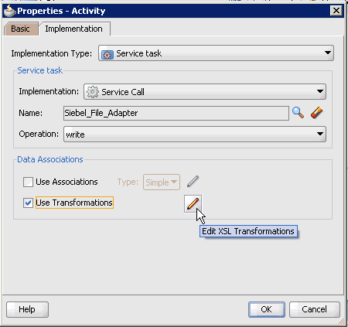Select the Implementation tab
Image resolution: width=348 pixels, height=327 pixels.
point(74,29)
